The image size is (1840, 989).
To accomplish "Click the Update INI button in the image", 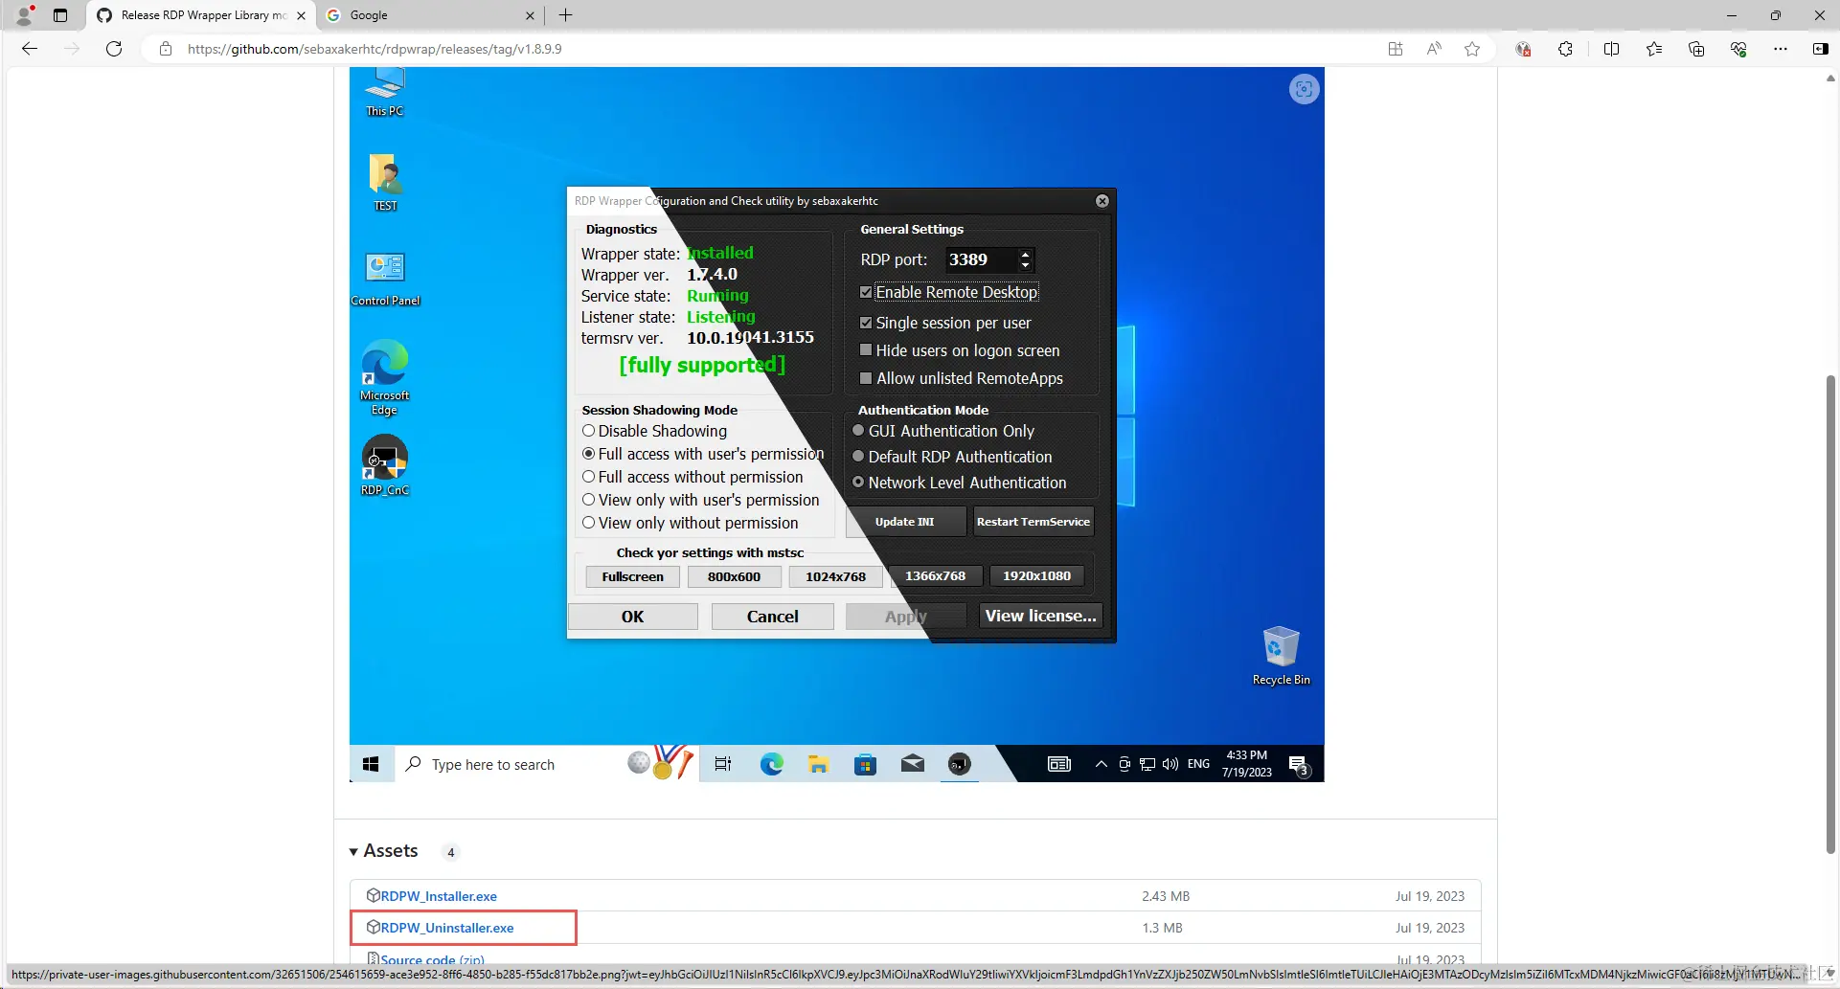I will (x=905, y=522).
